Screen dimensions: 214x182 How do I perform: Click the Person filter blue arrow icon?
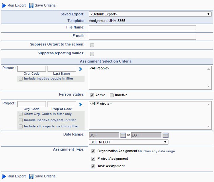tap(80, 69)
